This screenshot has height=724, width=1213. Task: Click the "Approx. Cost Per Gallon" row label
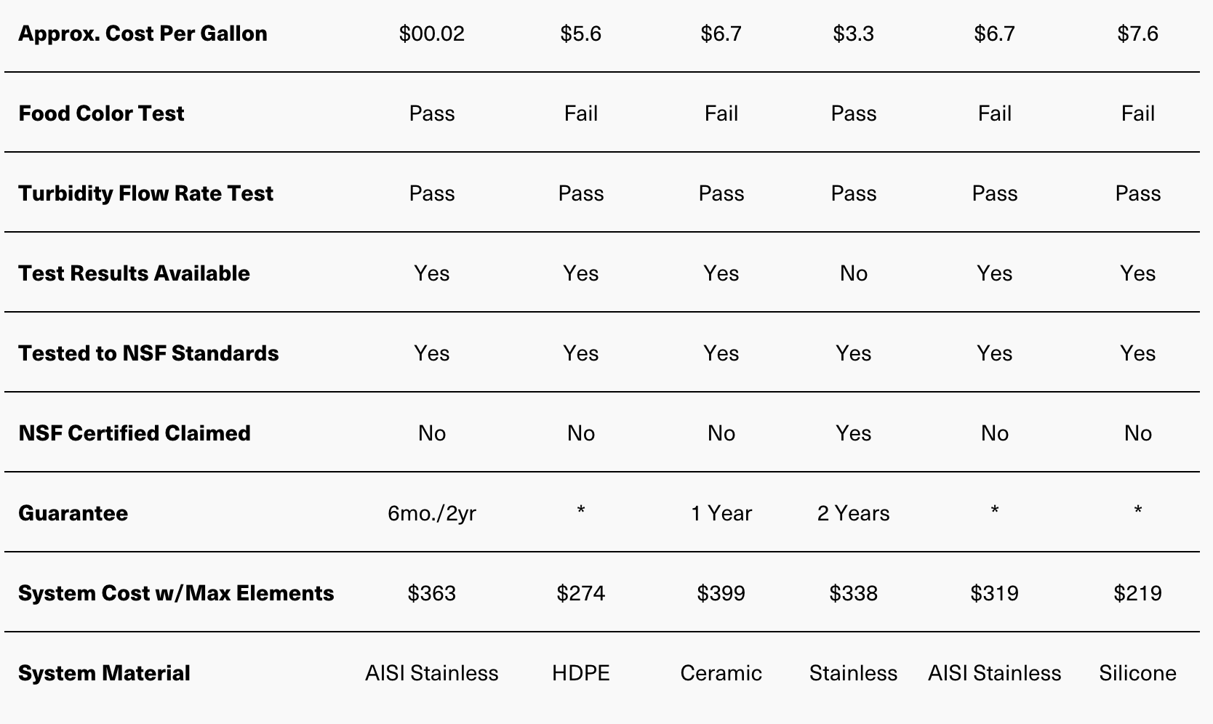[x=143, y=33]
